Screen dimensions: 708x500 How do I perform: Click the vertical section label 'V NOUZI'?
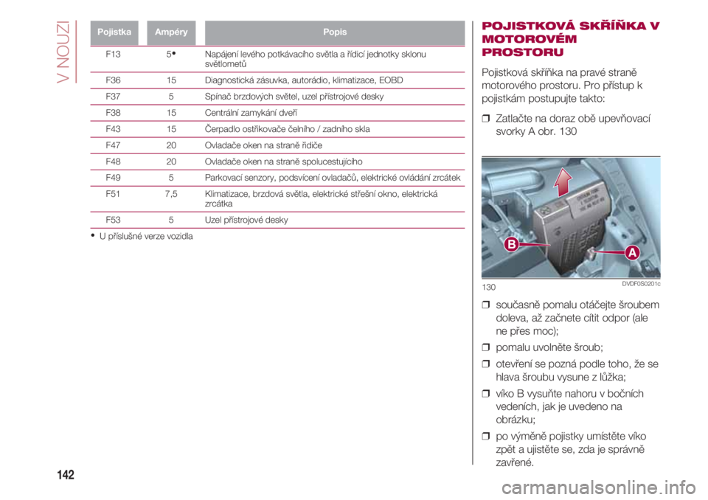point(63,52)
